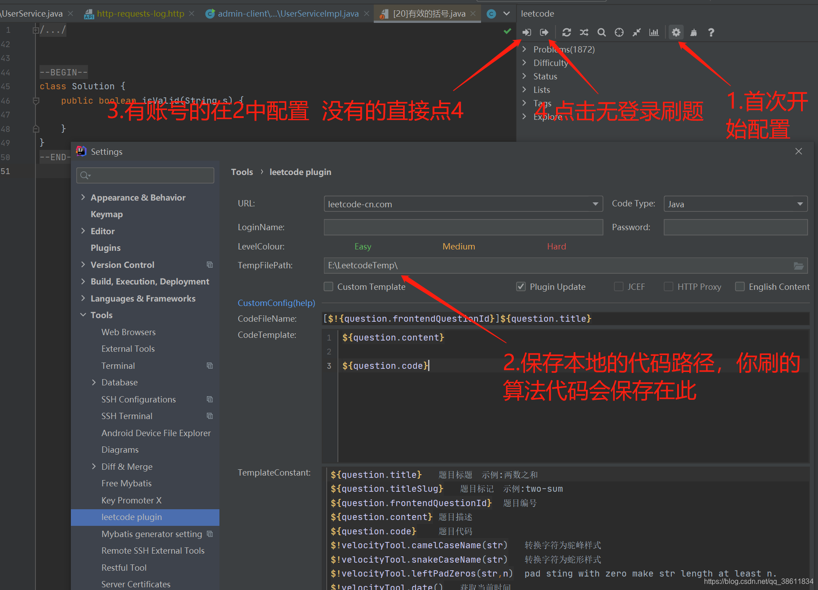Click the Password input field
Image resolution: width=818 pixels, height=590 pixels.
(x=736, y=227)
